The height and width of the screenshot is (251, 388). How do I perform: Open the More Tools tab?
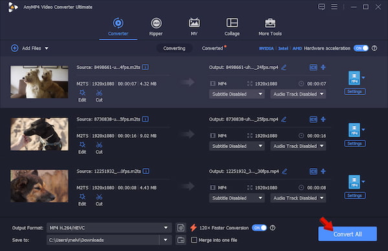pyautogui.click(x=270, y=27)
